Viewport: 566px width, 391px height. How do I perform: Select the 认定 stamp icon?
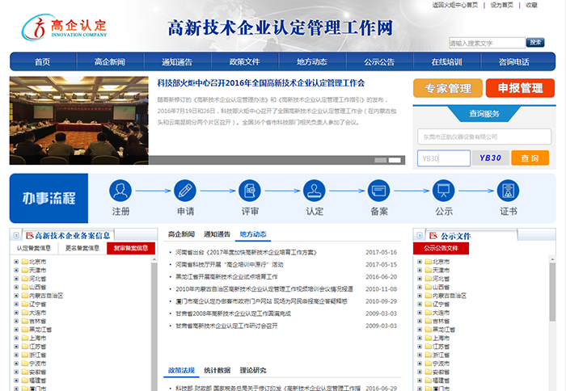pyautogui.click(x=315, y=191)
